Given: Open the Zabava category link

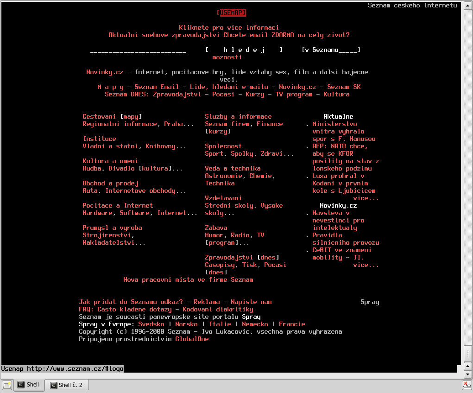Looking at the screenshot, I should click(216, 228).
